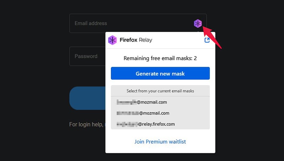This screenshot has height=161, width=284.
Task: Open Relay dashboard via external-link icon
Action: [207, 40]
